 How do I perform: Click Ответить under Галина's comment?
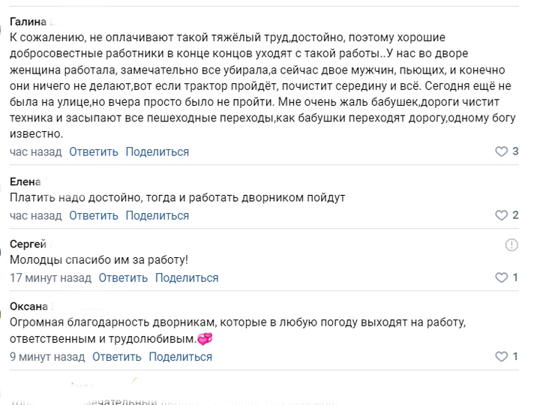(x=94, y=151)
